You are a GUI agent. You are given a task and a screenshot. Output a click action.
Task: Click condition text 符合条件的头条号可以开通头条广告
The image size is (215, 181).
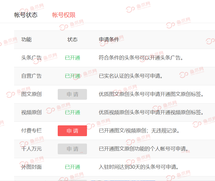pos(141,58)
